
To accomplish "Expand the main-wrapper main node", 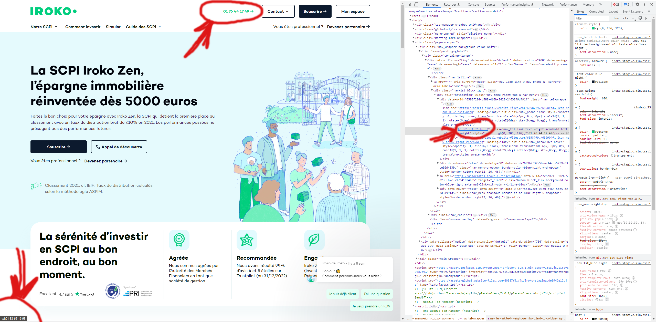I will [x=416, y=259].
